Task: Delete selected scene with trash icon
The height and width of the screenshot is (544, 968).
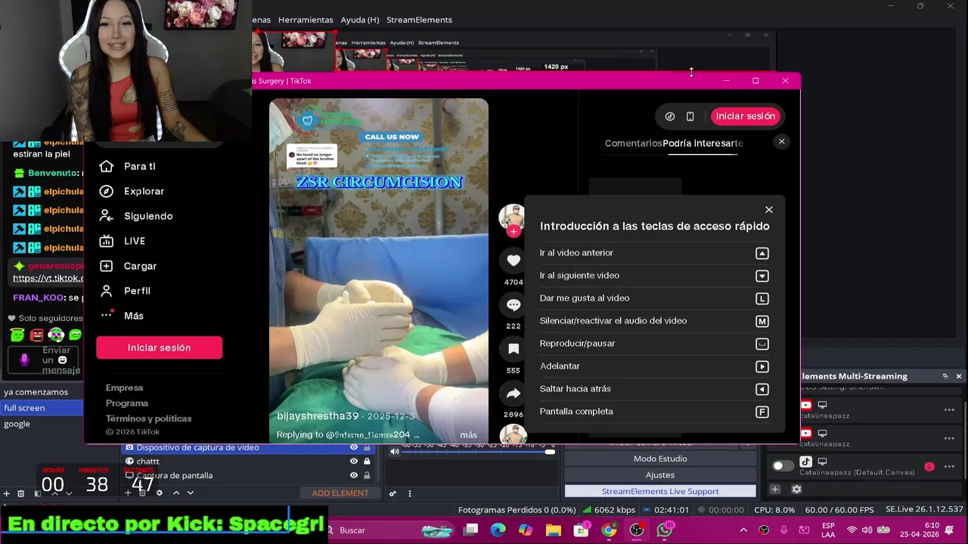Action: click(x=21, y=493)
